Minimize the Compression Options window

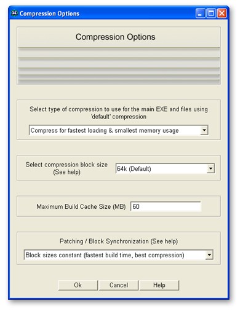point(200,14)
